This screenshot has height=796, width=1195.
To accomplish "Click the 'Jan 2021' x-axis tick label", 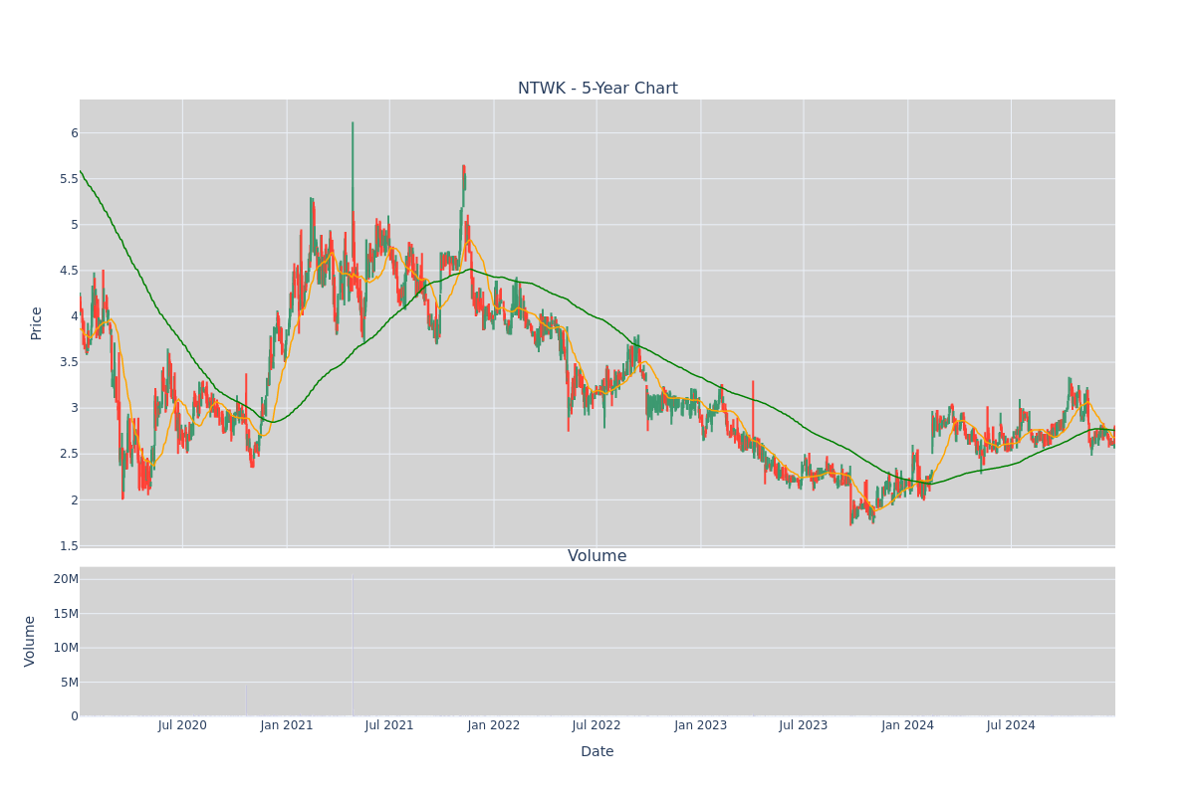I will pos(287,725).
